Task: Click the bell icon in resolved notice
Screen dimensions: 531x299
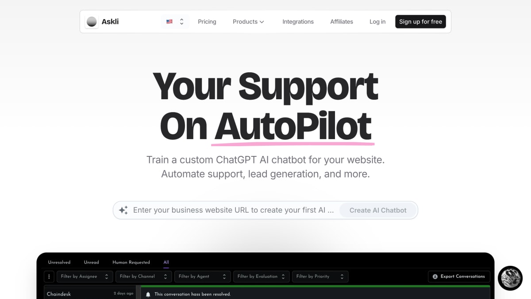Action: (x=148, y=294)
